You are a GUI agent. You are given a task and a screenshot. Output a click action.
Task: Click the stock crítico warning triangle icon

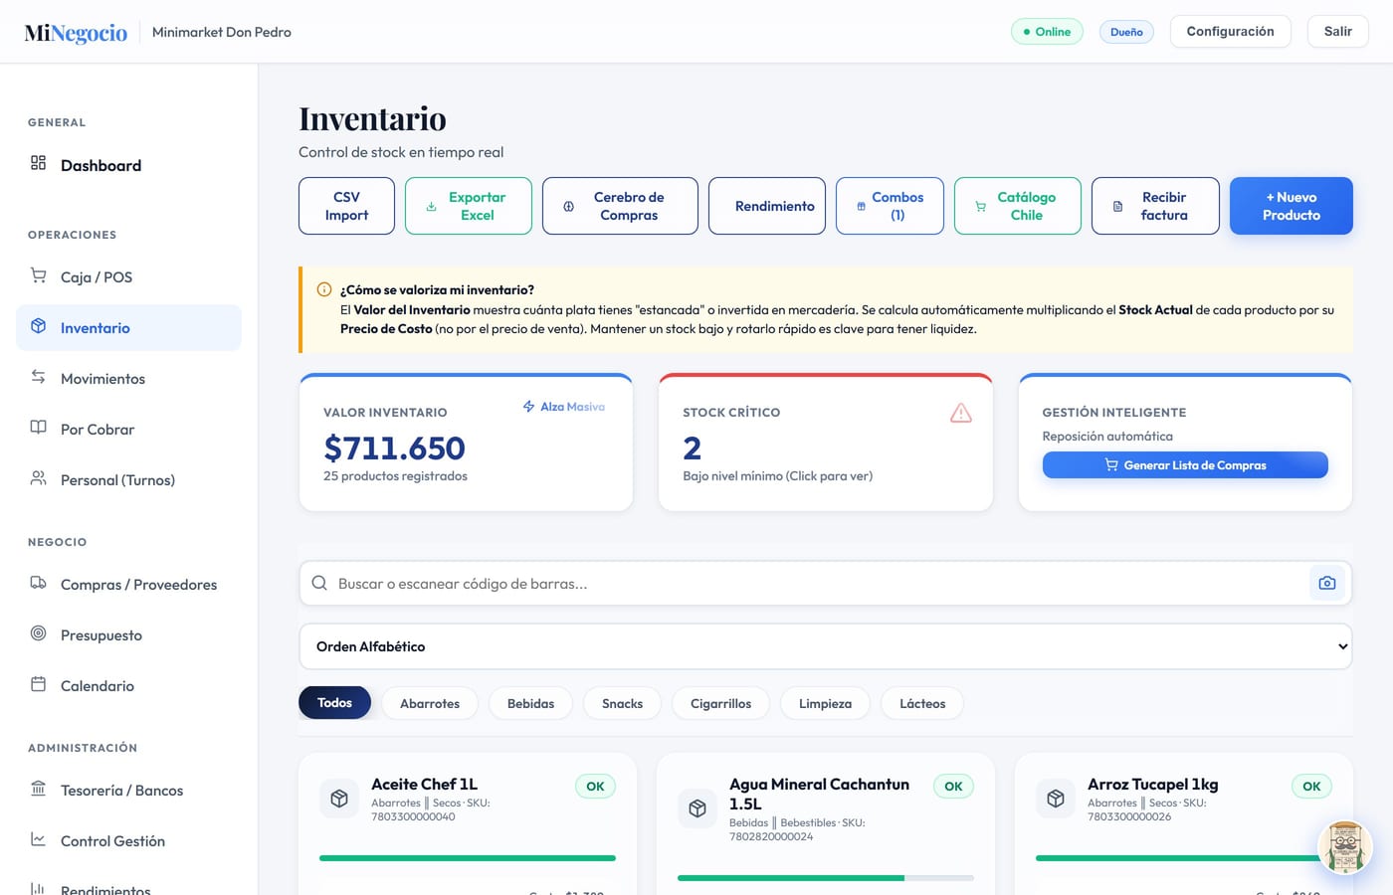[960, 413]
